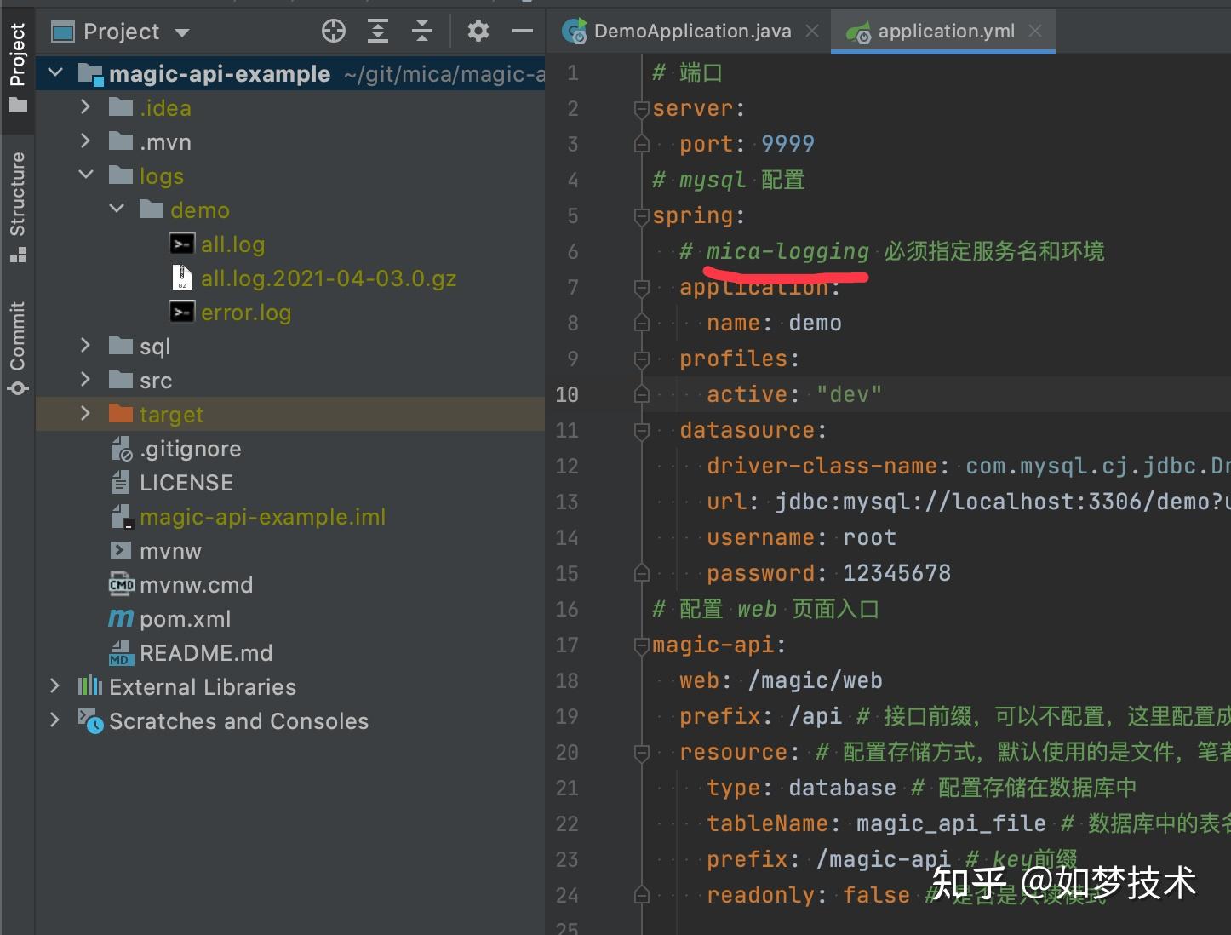Screen dimensions: 1231x935
Task: Click the Maven pom.xml icon
Action: point(121,618)
